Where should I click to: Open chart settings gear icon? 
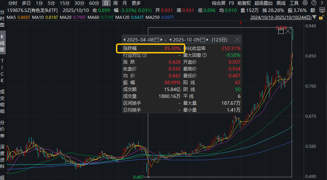point(305,3)
